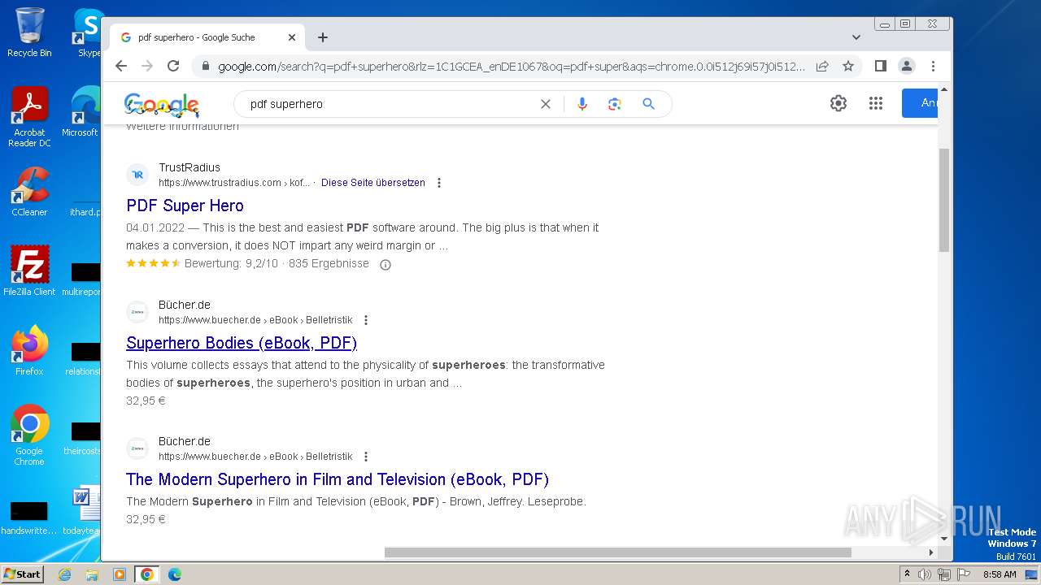The image size is (1041, 585).
Task: Expand Chrome tab search dropdown
Action: coord(856,37)
